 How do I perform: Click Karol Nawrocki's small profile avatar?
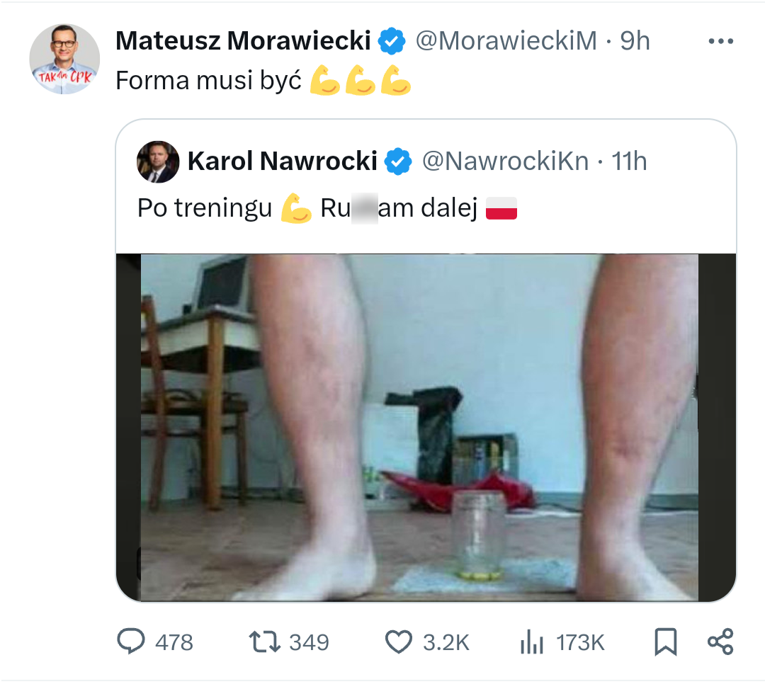click(x=157, y=162)
